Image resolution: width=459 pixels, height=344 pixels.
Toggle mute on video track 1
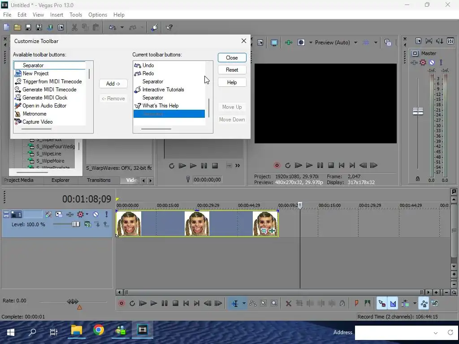tap(96, 215)
